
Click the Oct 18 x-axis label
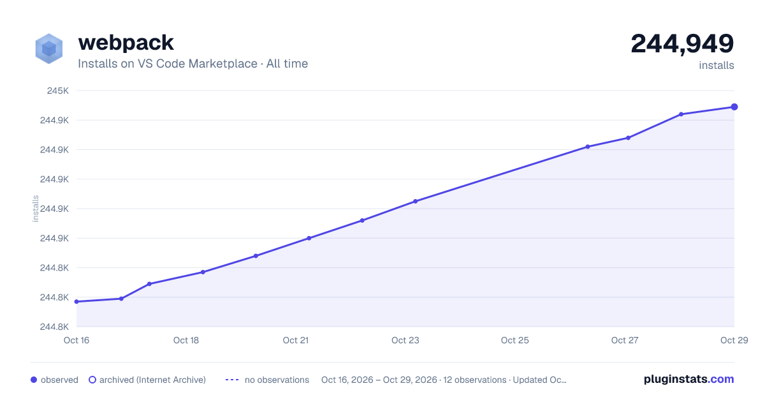click(186, 340)
